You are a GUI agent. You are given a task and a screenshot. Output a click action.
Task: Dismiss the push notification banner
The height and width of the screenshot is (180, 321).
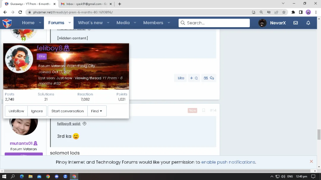(x=311, y=161)
